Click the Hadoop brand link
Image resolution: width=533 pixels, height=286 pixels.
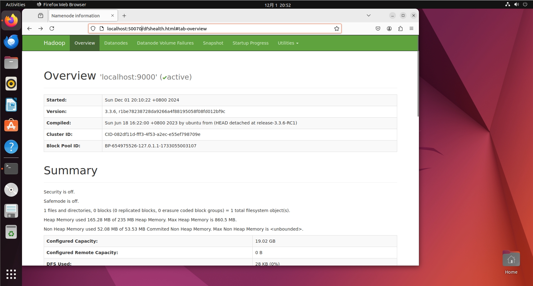point(54,43)
